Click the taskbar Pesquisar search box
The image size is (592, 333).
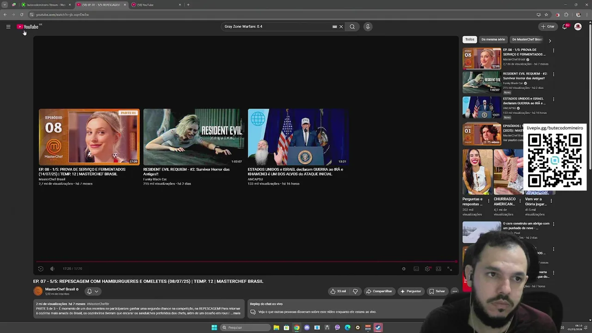245,327
